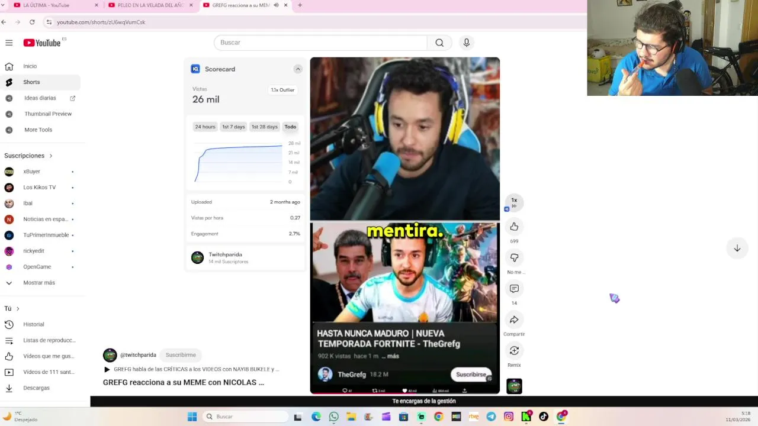This screenshot has height=426, width=758.
Task: Select the 1st 28 days range
Action: pyautogui.click(x=264, y=127)
